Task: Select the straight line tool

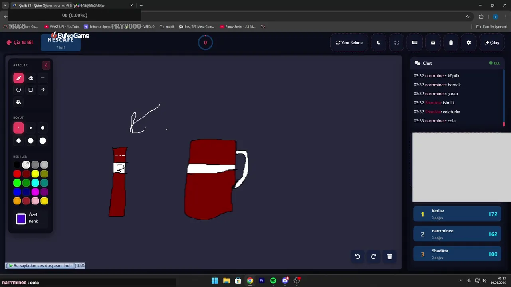Action: (43, 78)
